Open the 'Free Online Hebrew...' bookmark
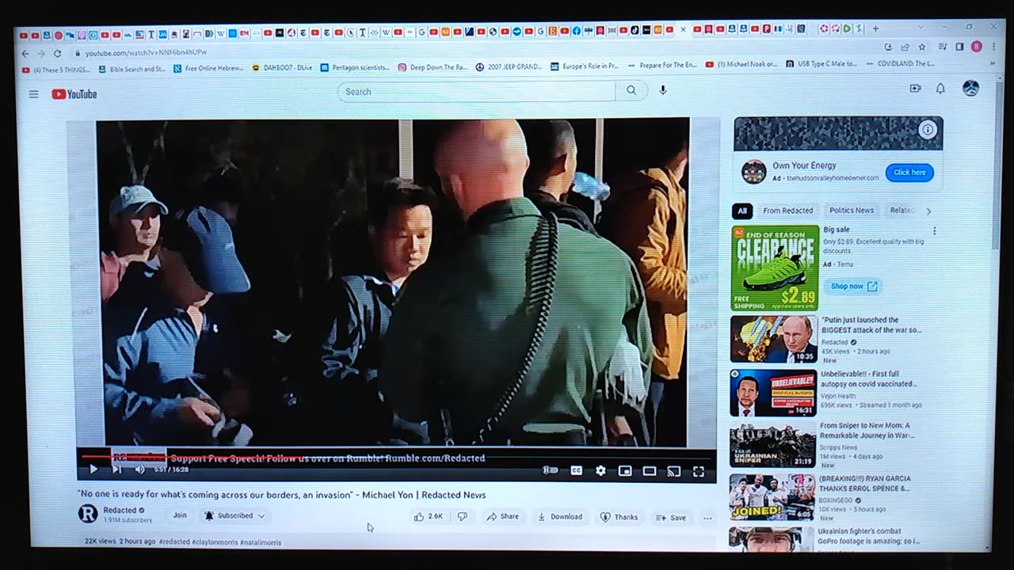 tap(208, 68)
